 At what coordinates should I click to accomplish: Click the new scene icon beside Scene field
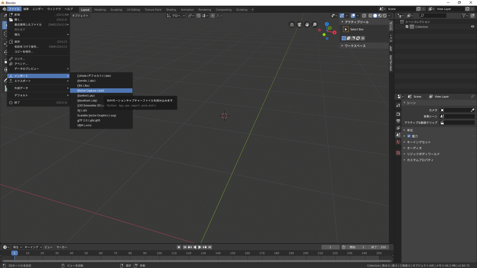(418, 9)
